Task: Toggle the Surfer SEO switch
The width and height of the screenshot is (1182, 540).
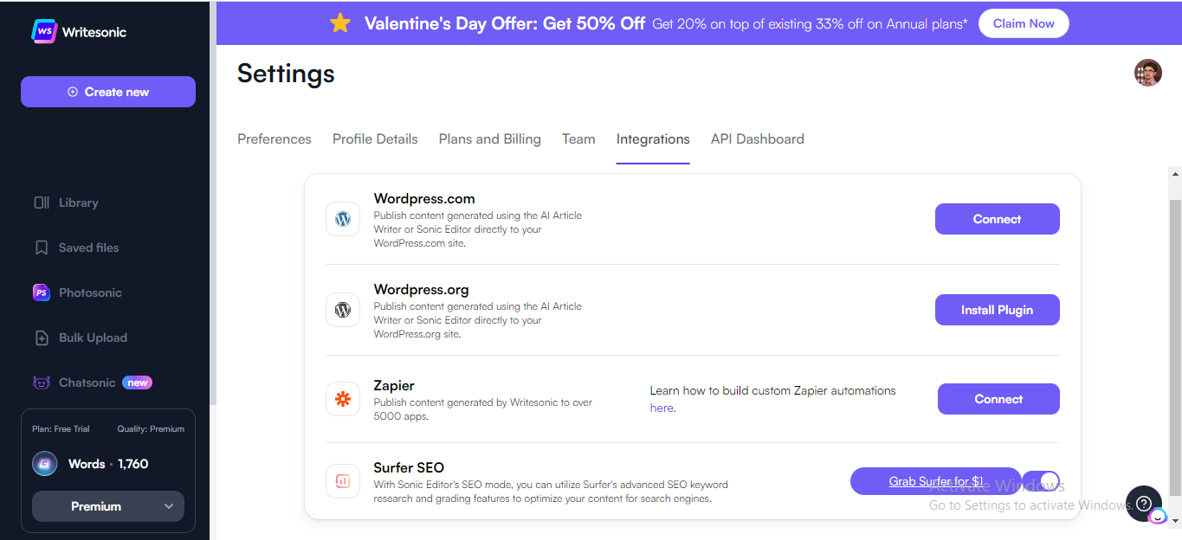Action: pos(1041,481)
